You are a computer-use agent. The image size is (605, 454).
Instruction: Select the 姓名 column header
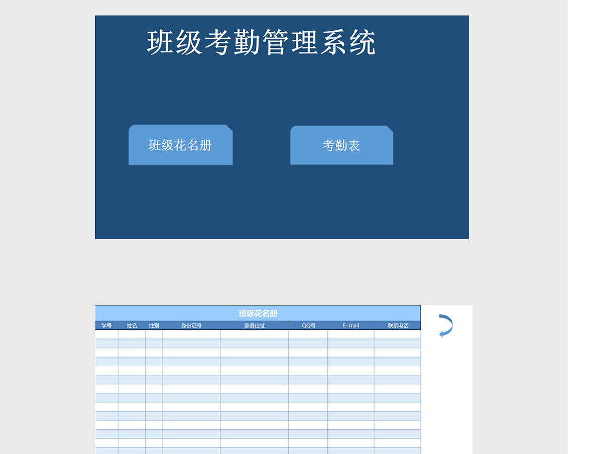pyautogui.click(x=132, y=325)
